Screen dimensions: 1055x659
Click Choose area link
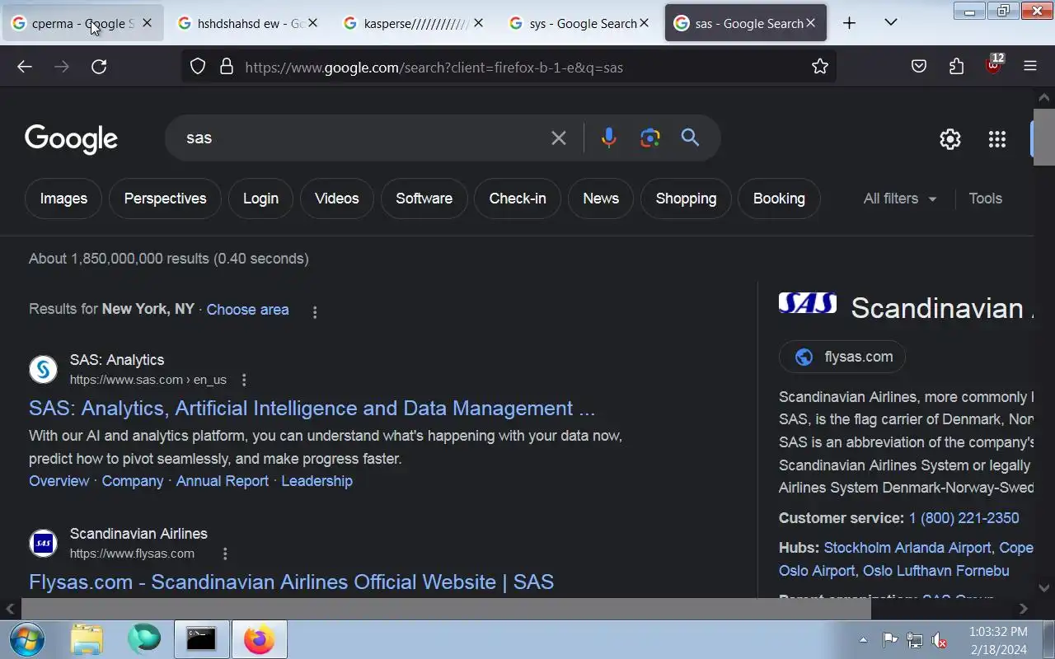(x=247, y=310)
